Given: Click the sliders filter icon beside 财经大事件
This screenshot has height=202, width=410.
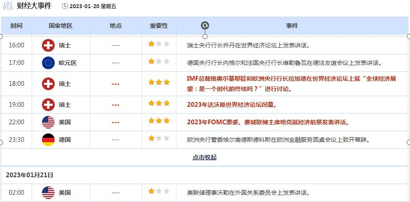Looking at the screenshot, I should pyautogui.click(x=7, y=6).
